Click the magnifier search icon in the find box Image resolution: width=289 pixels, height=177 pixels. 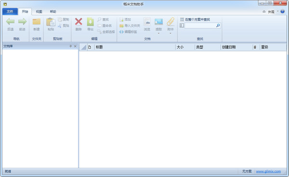point(218,26)
